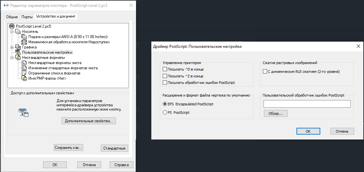Select Ограничение списка форматов row

click(54, 73)
